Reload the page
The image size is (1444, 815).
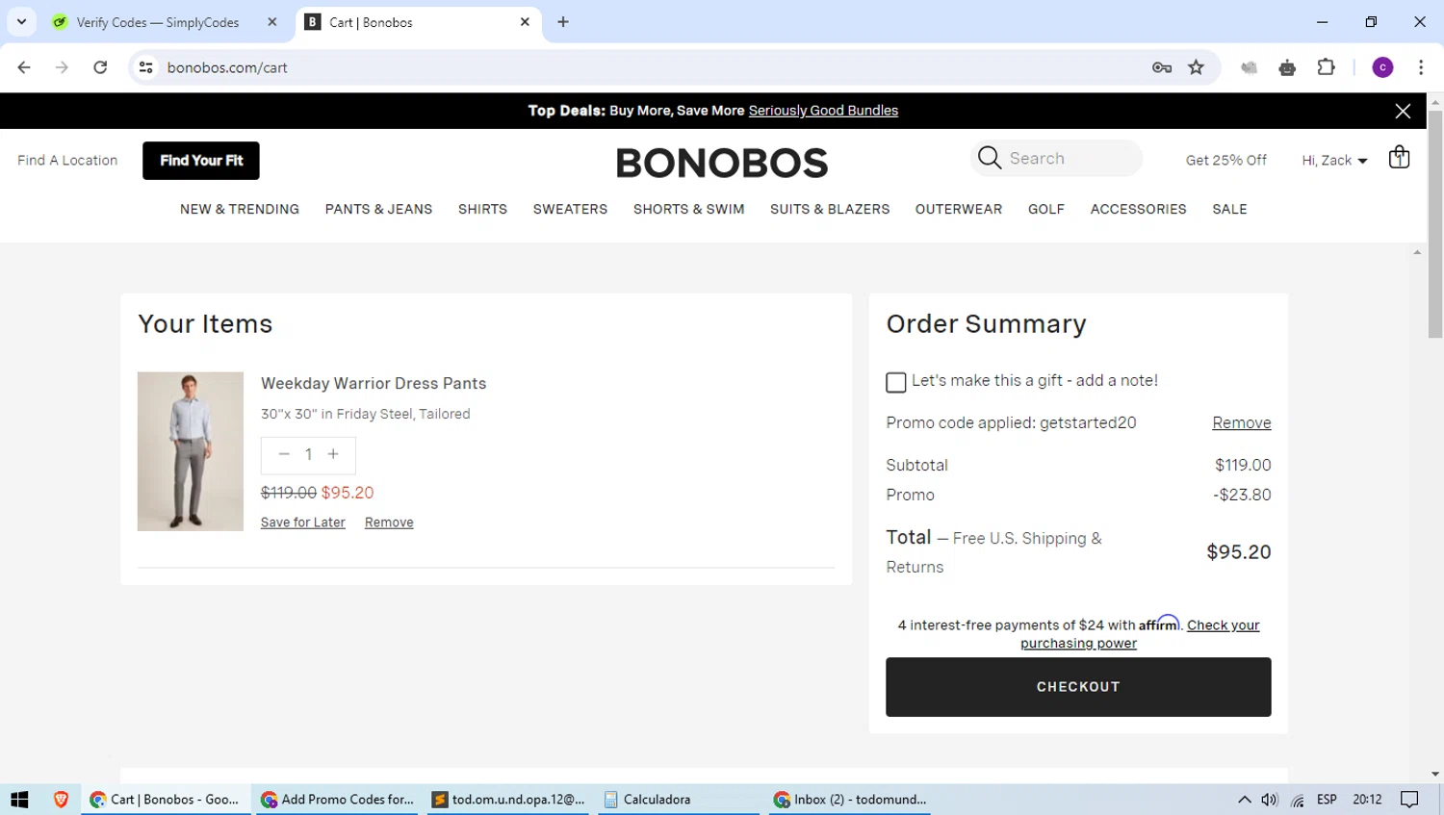click(x=100, y=67)
